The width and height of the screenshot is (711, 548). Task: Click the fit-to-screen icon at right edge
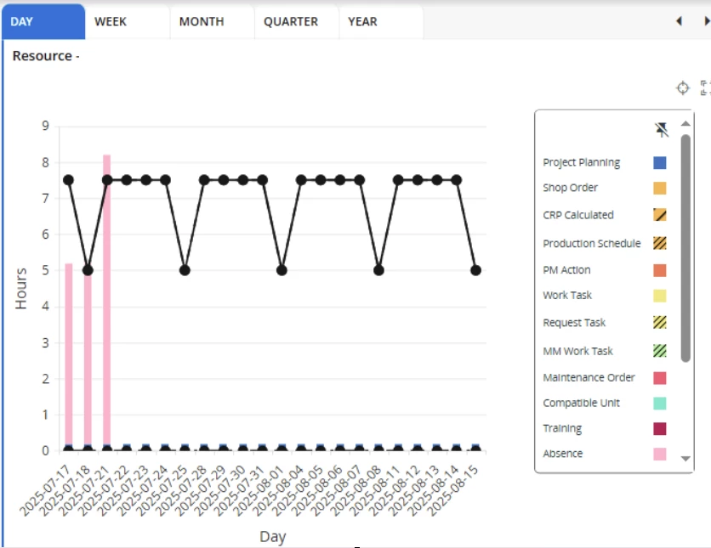tap(705, 88)
